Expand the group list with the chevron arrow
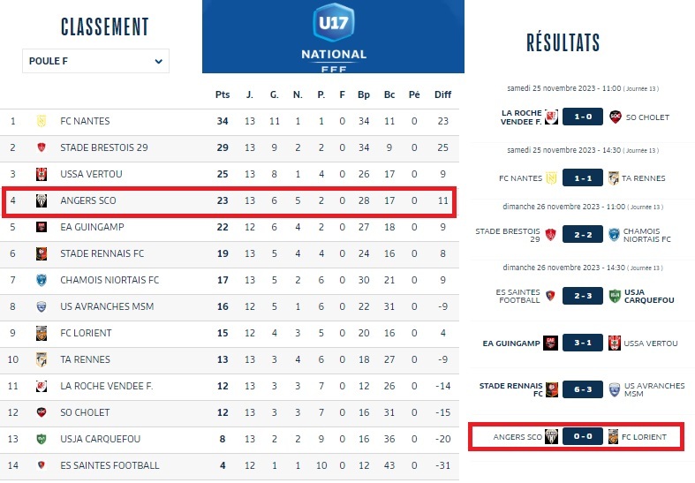 tap(159, 61)
